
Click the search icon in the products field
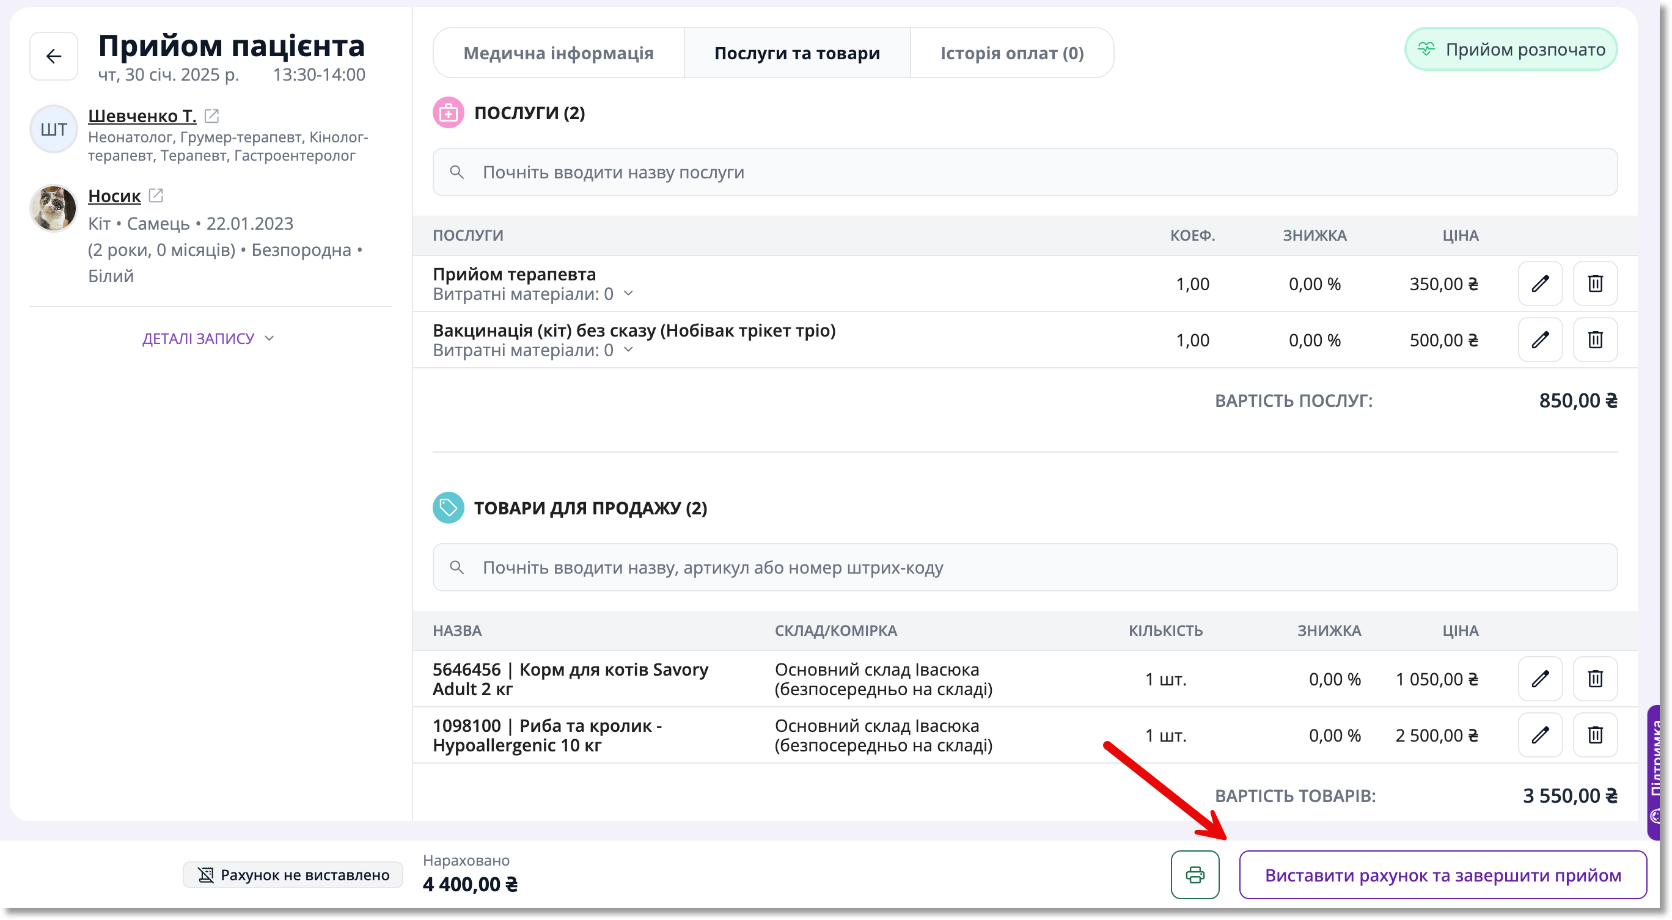(x=457, y=567)
